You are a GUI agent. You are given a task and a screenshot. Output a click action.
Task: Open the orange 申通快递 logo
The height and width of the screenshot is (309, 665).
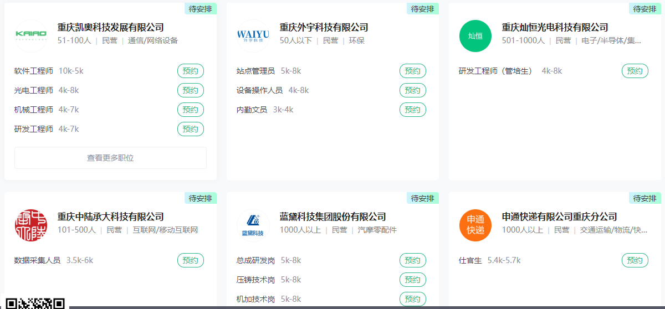click(475, 225)
